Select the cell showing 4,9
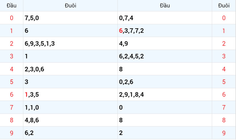The width and height of the screenshot is (236, 140). 165,44
